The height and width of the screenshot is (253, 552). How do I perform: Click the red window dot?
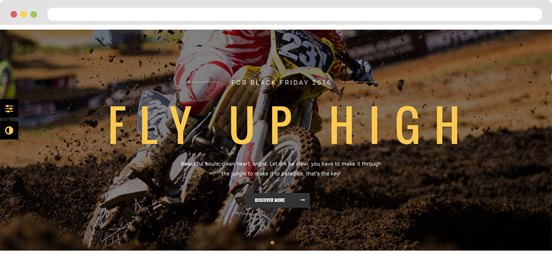14,15
